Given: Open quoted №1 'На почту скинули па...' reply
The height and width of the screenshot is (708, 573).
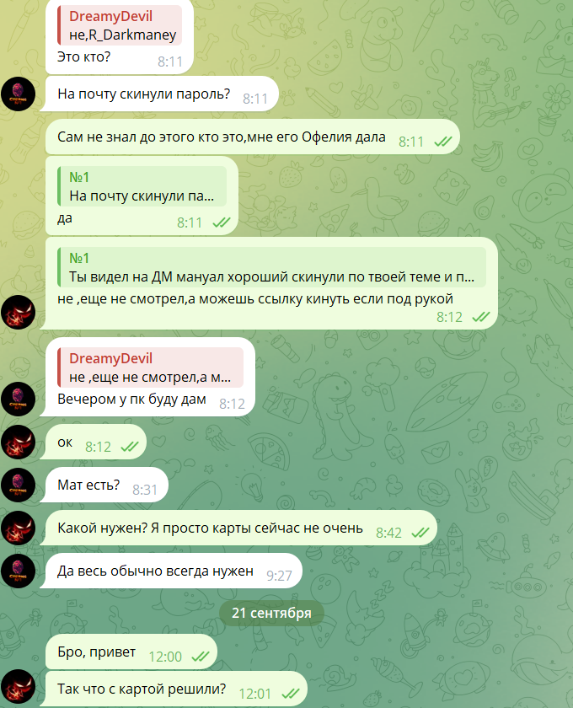Looking at the screenshot, I should (x=142, y=186).
